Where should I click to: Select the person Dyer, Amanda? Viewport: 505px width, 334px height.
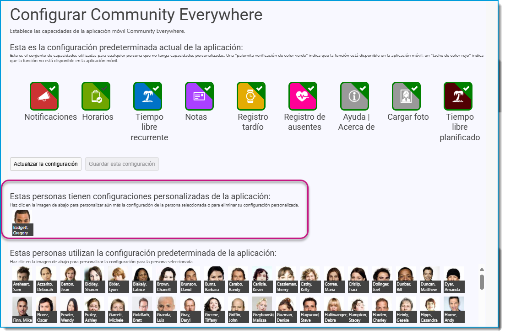[454, 279]
